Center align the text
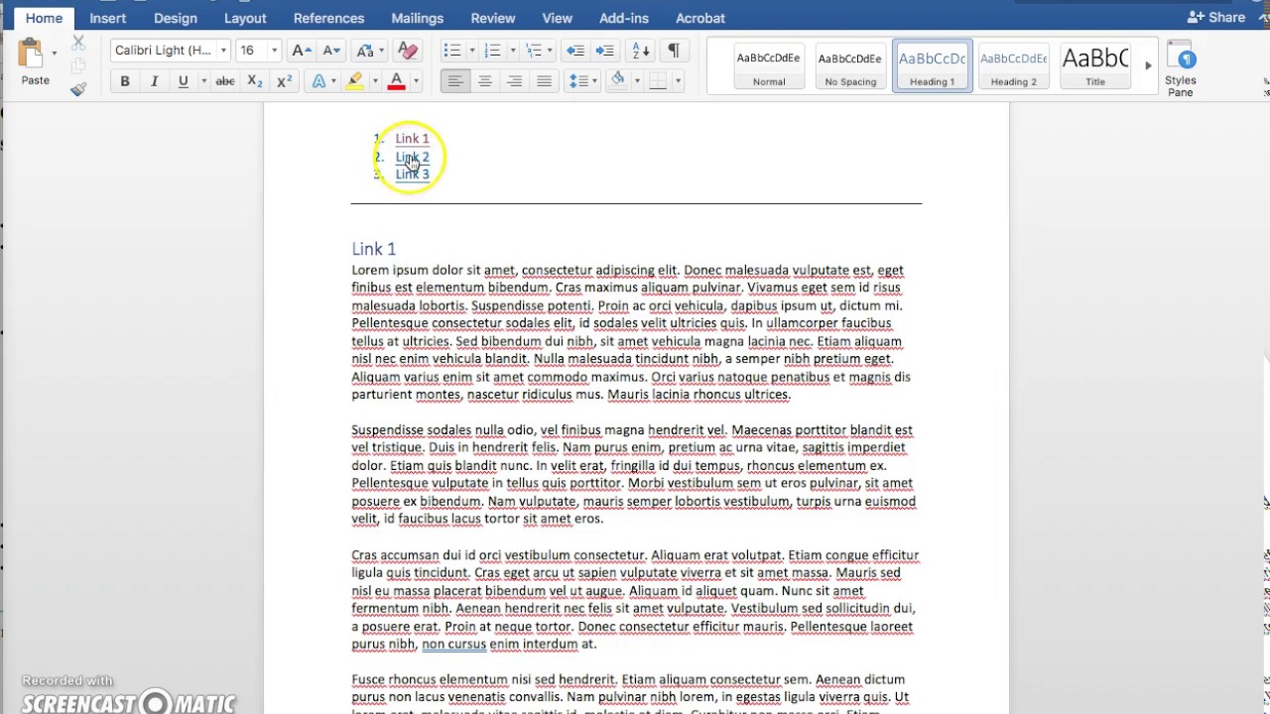Screen dimensions: 1270x714 point(485,81)
